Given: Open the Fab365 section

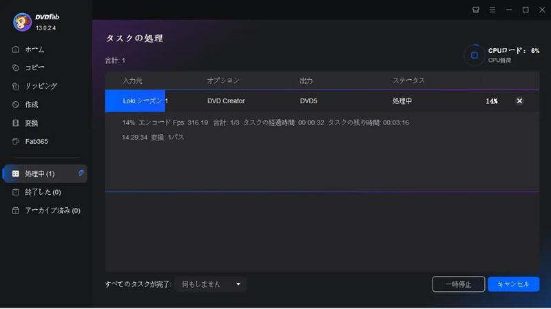Looking at the screenshot, I should (37, 142).
